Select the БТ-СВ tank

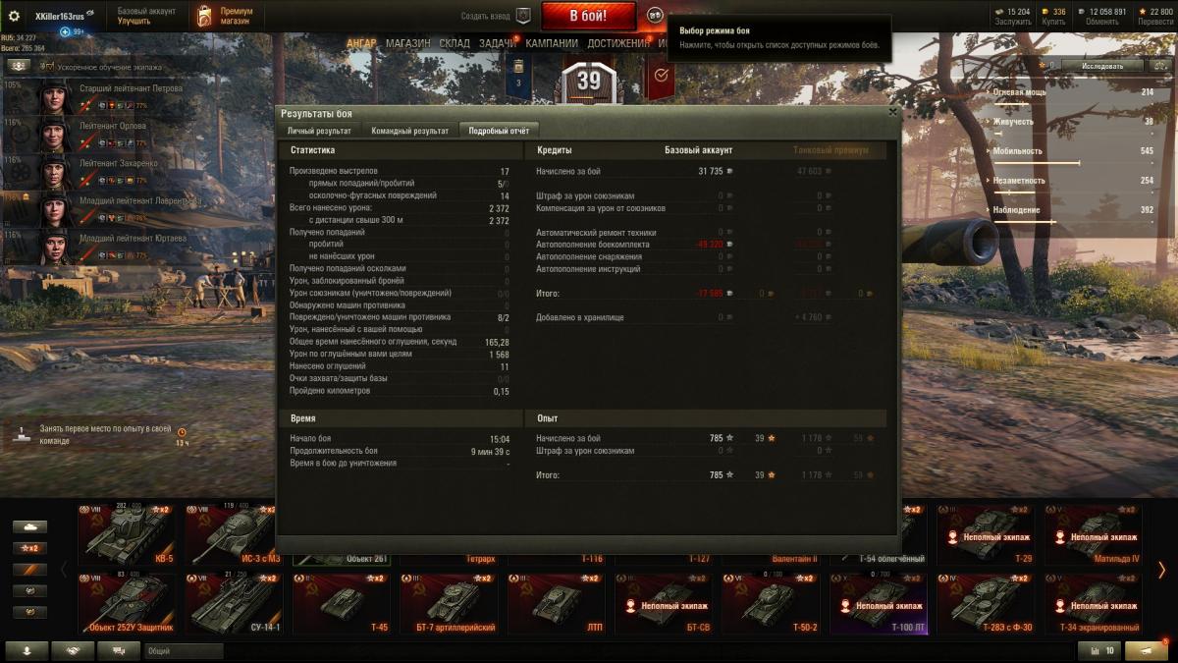click(664, 602)
